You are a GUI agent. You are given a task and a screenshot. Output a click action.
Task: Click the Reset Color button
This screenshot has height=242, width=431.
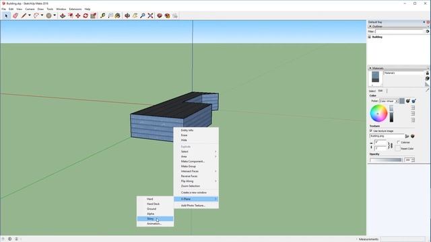pyautogui.click(x=398, y=149)
